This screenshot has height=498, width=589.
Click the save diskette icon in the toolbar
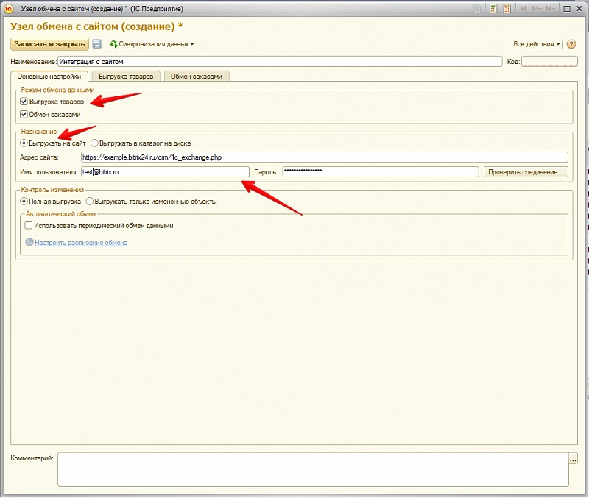(x=97, y=44)
